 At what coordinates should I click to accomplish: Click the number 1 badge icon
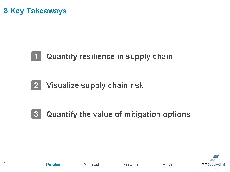36,56
